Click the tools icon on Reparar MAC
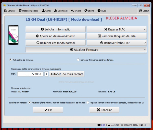Screen dimensions: 153x130 click(106, 29)
